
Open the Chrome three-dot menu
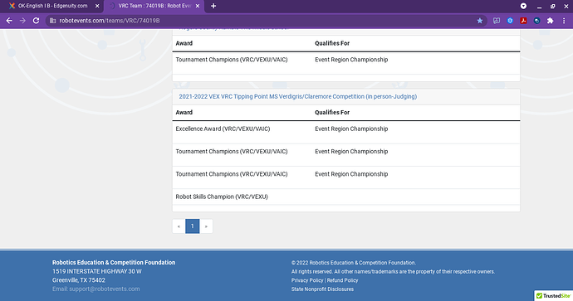tap(564, 21)
